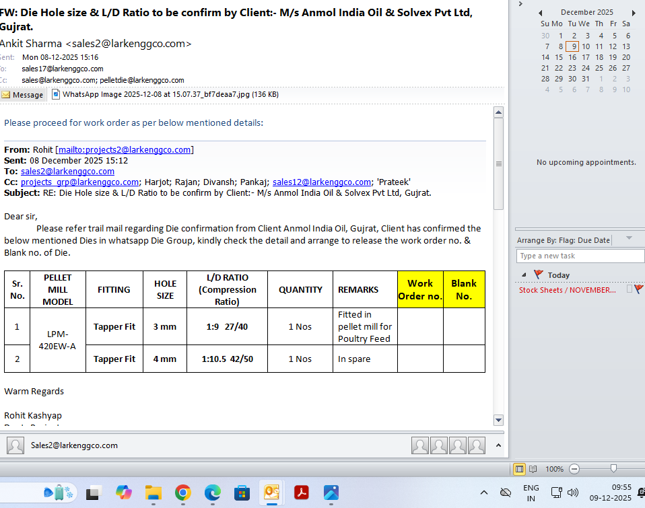The image size is (645, 508).
Task: Collapse the Today task group
Action: click(524, 275)
